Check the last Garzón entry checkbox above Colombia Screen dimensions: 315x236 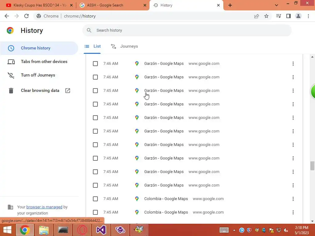(x=95, y=185)
